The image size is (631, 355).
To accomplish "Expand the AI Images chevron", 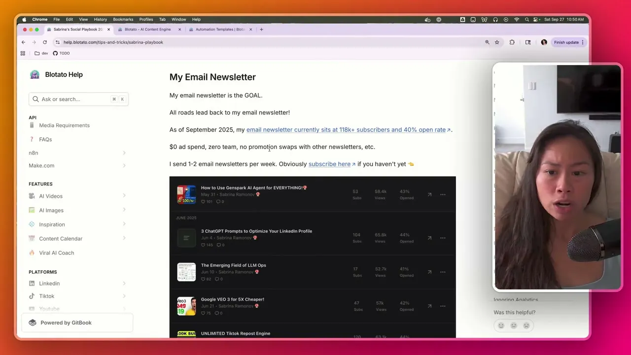I will point(124,210).
